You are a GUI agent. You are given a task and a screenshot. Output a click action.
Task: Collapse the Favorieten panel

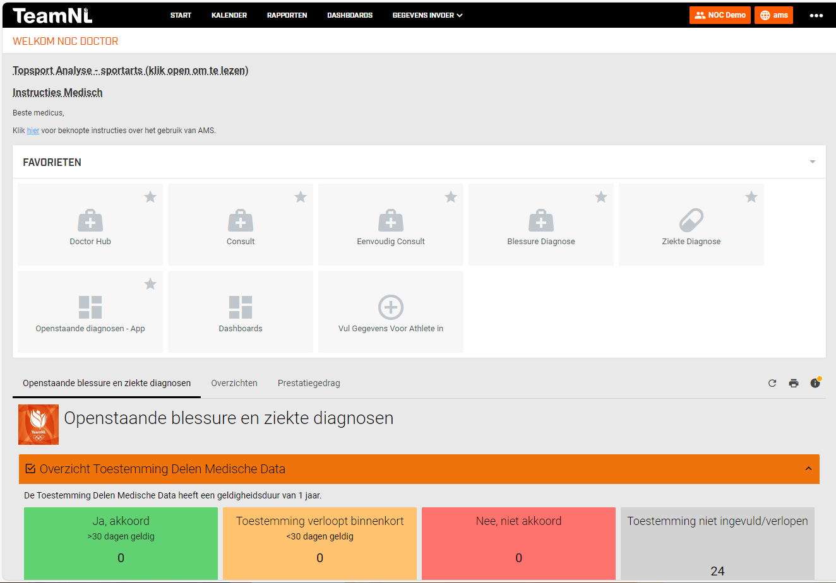pyautogui.click(x=813, y=162)
